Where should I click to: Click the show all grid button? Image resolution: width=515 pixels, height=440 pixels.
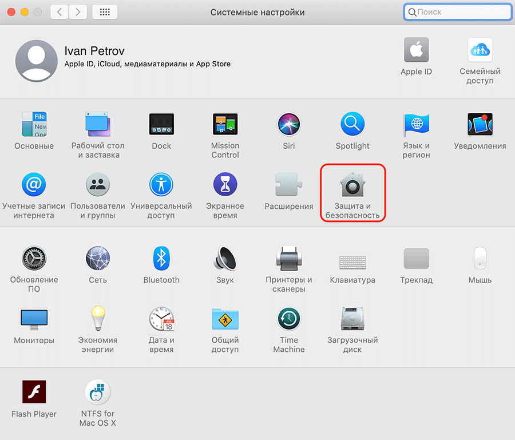(104, 12)
